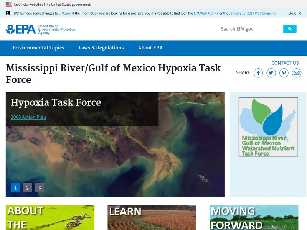The width and height of the screenshot is (307, 230).
Task: Open the Environmental Topics menu
Action: (x=38, y=48)
